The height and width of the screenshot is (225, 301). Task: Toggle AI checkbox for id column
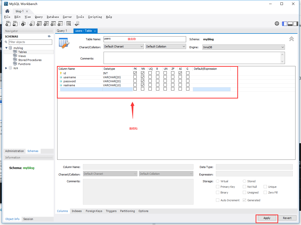[180, 73]
